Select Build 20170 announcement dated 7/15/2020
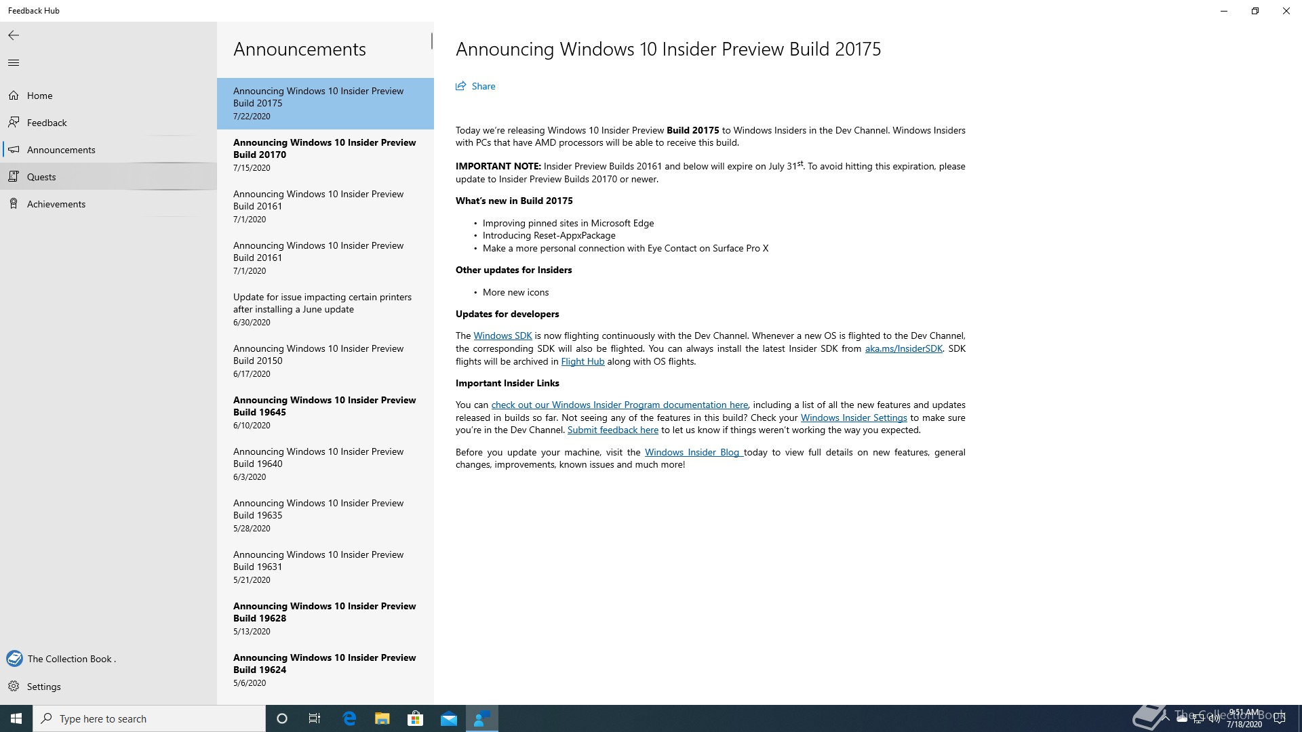Image resolution: width=1302 pixels, height=732 pixels. click(325, 155)
